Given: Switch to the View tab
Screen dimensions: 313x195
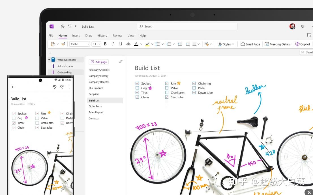Looking at the screenshot, I should [x=131, y=36].
